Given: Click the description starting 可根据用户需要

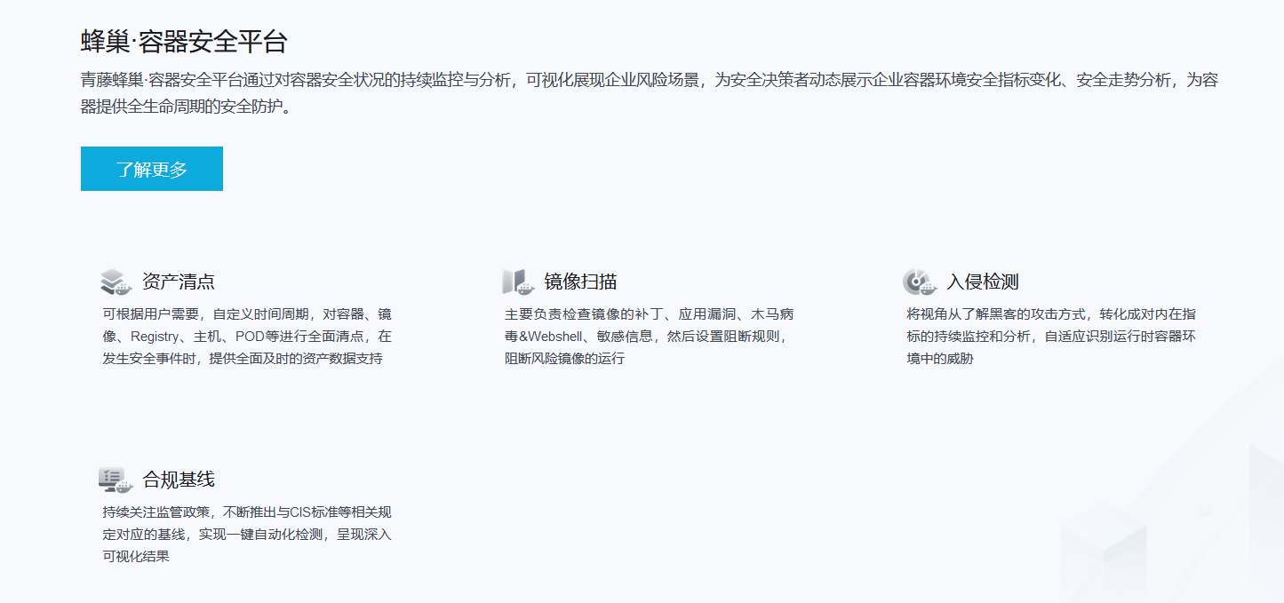Looking at the screenshot, I should [248, 337].
